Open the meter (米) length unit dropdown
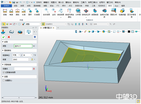Image resolution: width=141 pixels, height=104 pixels. 28,55
